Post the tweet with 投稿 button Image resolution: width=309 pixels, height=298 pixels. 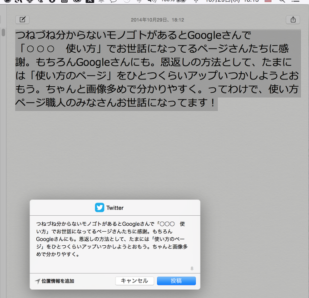click(x=176, y=281)
